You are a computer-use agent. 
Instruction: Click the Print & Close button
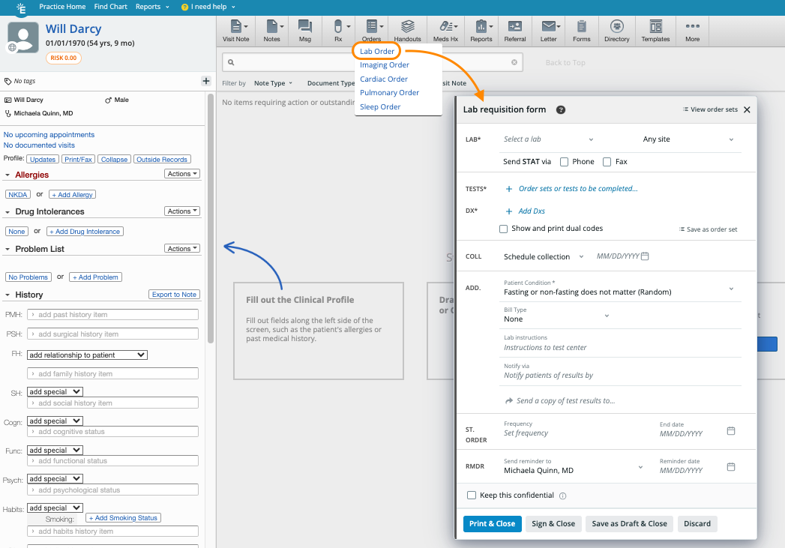pos(492,523)
